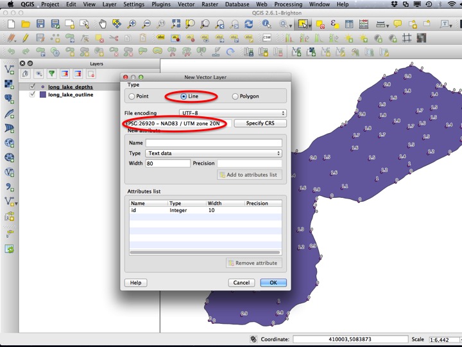Open the Scale combo box
This screenshot has height=347, width=462.
click(x=445, y=340)
